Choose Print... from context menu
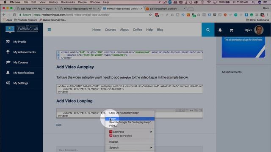 [130, 126]
